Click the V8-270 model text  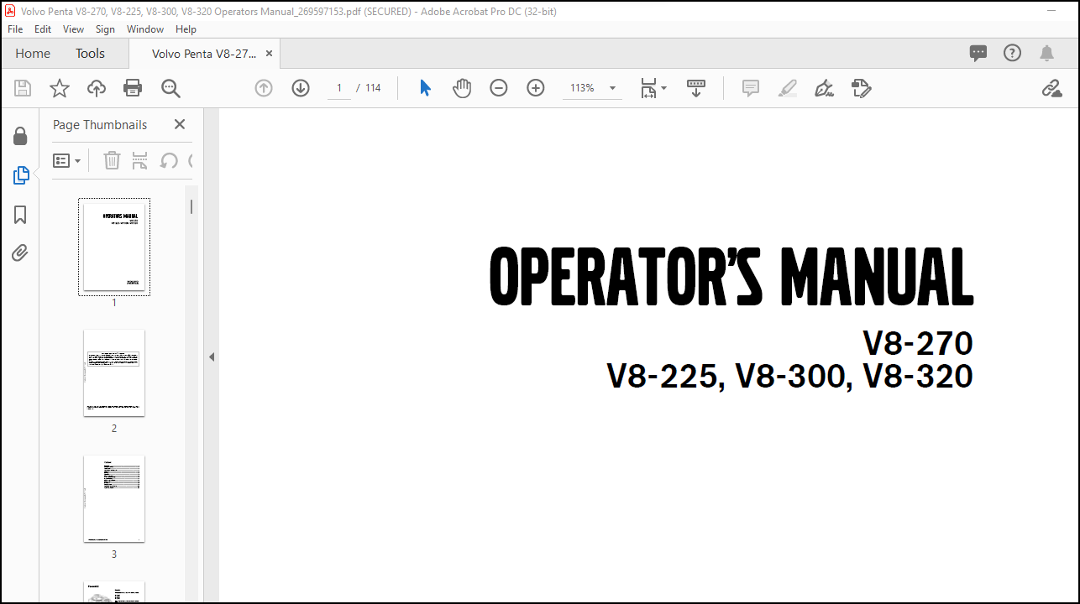tap(918, 343)
